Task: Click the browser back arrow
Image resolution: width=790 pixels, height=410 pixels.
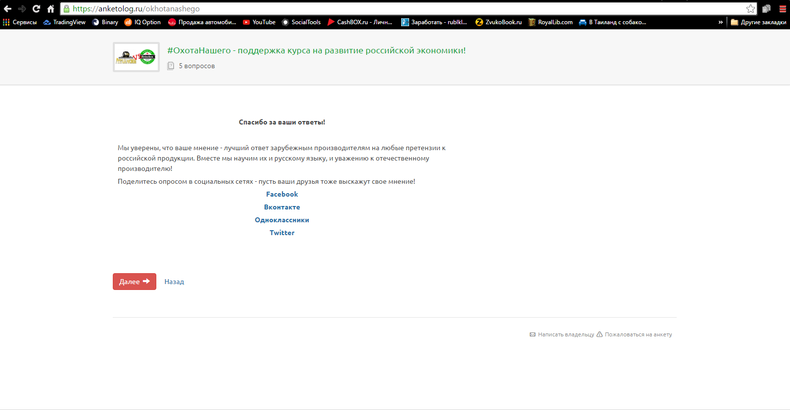Action: (7, 9)
